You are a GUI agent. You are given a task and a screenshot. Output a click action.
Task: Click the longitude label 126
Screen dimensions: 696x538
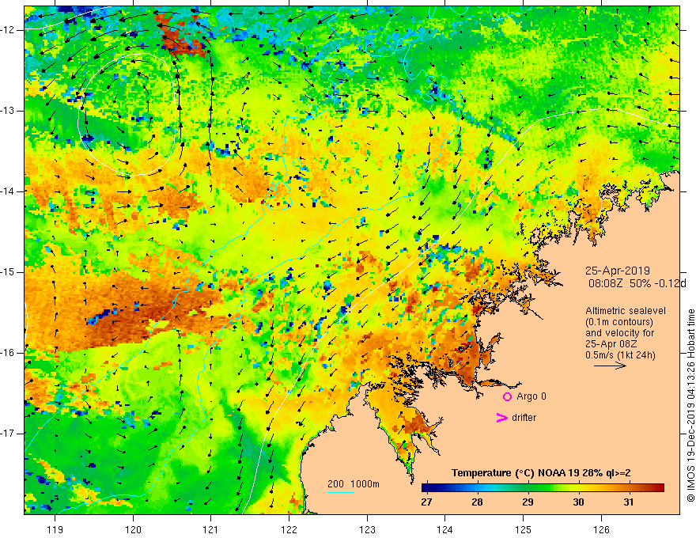(601, 529)
